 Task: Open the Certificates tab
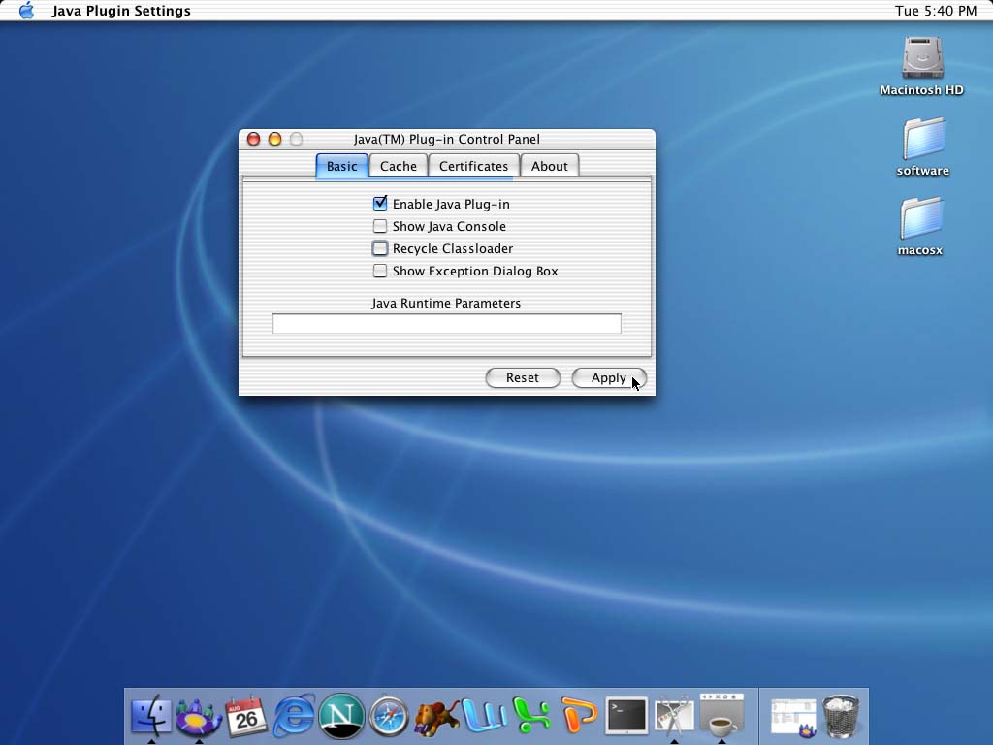(x=473, y=166)
